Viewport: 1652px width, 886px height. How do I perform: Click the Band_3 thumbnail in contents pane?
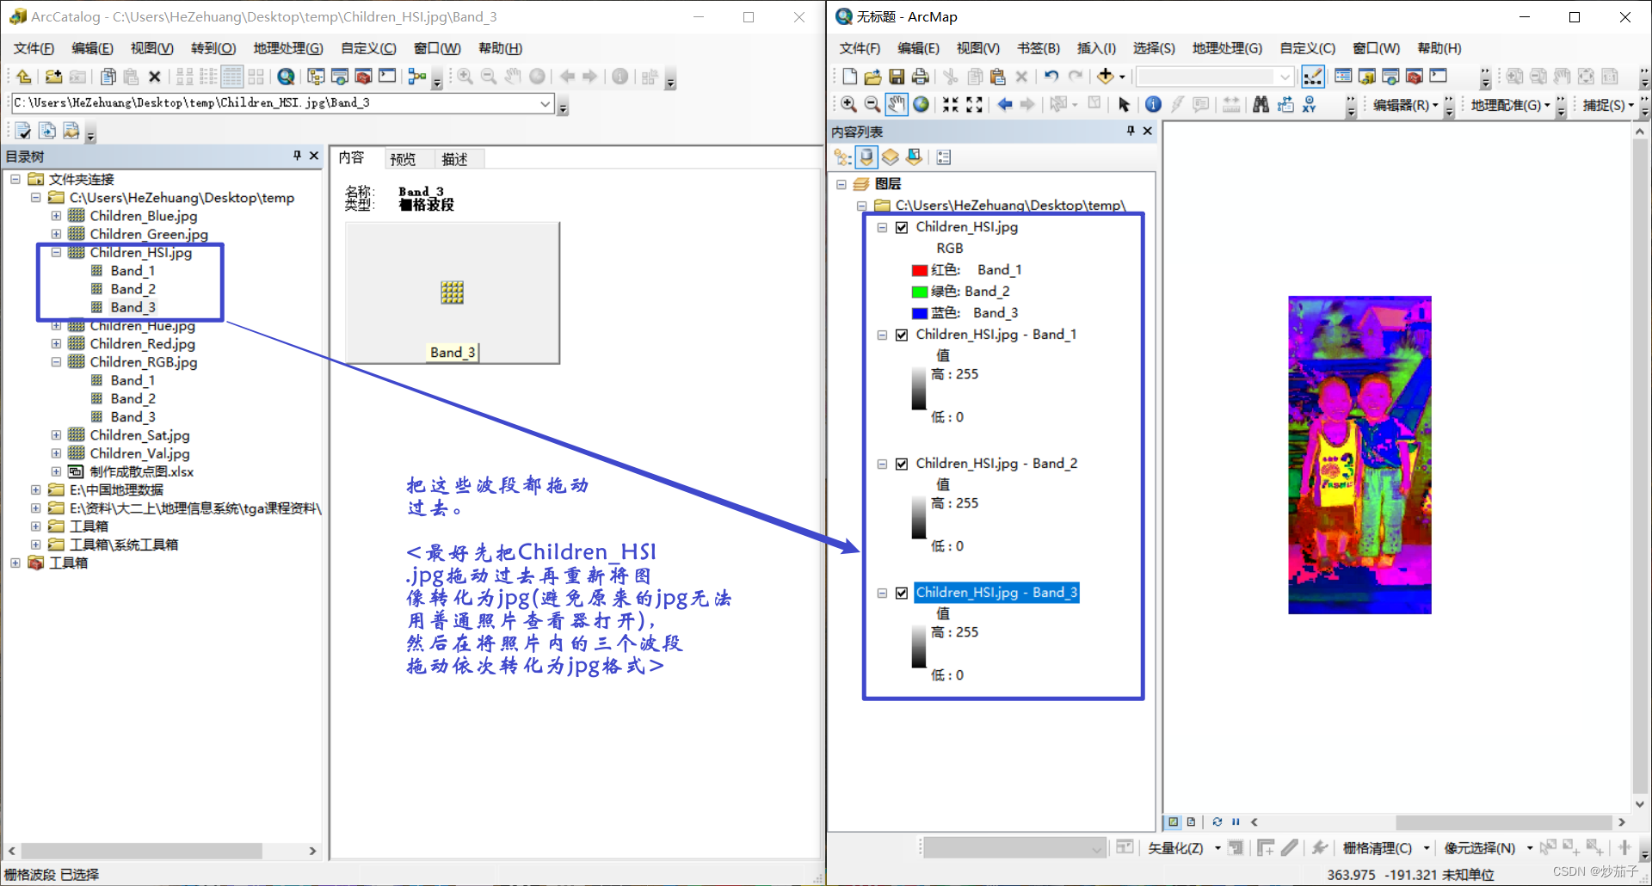(x=453, y=292)
